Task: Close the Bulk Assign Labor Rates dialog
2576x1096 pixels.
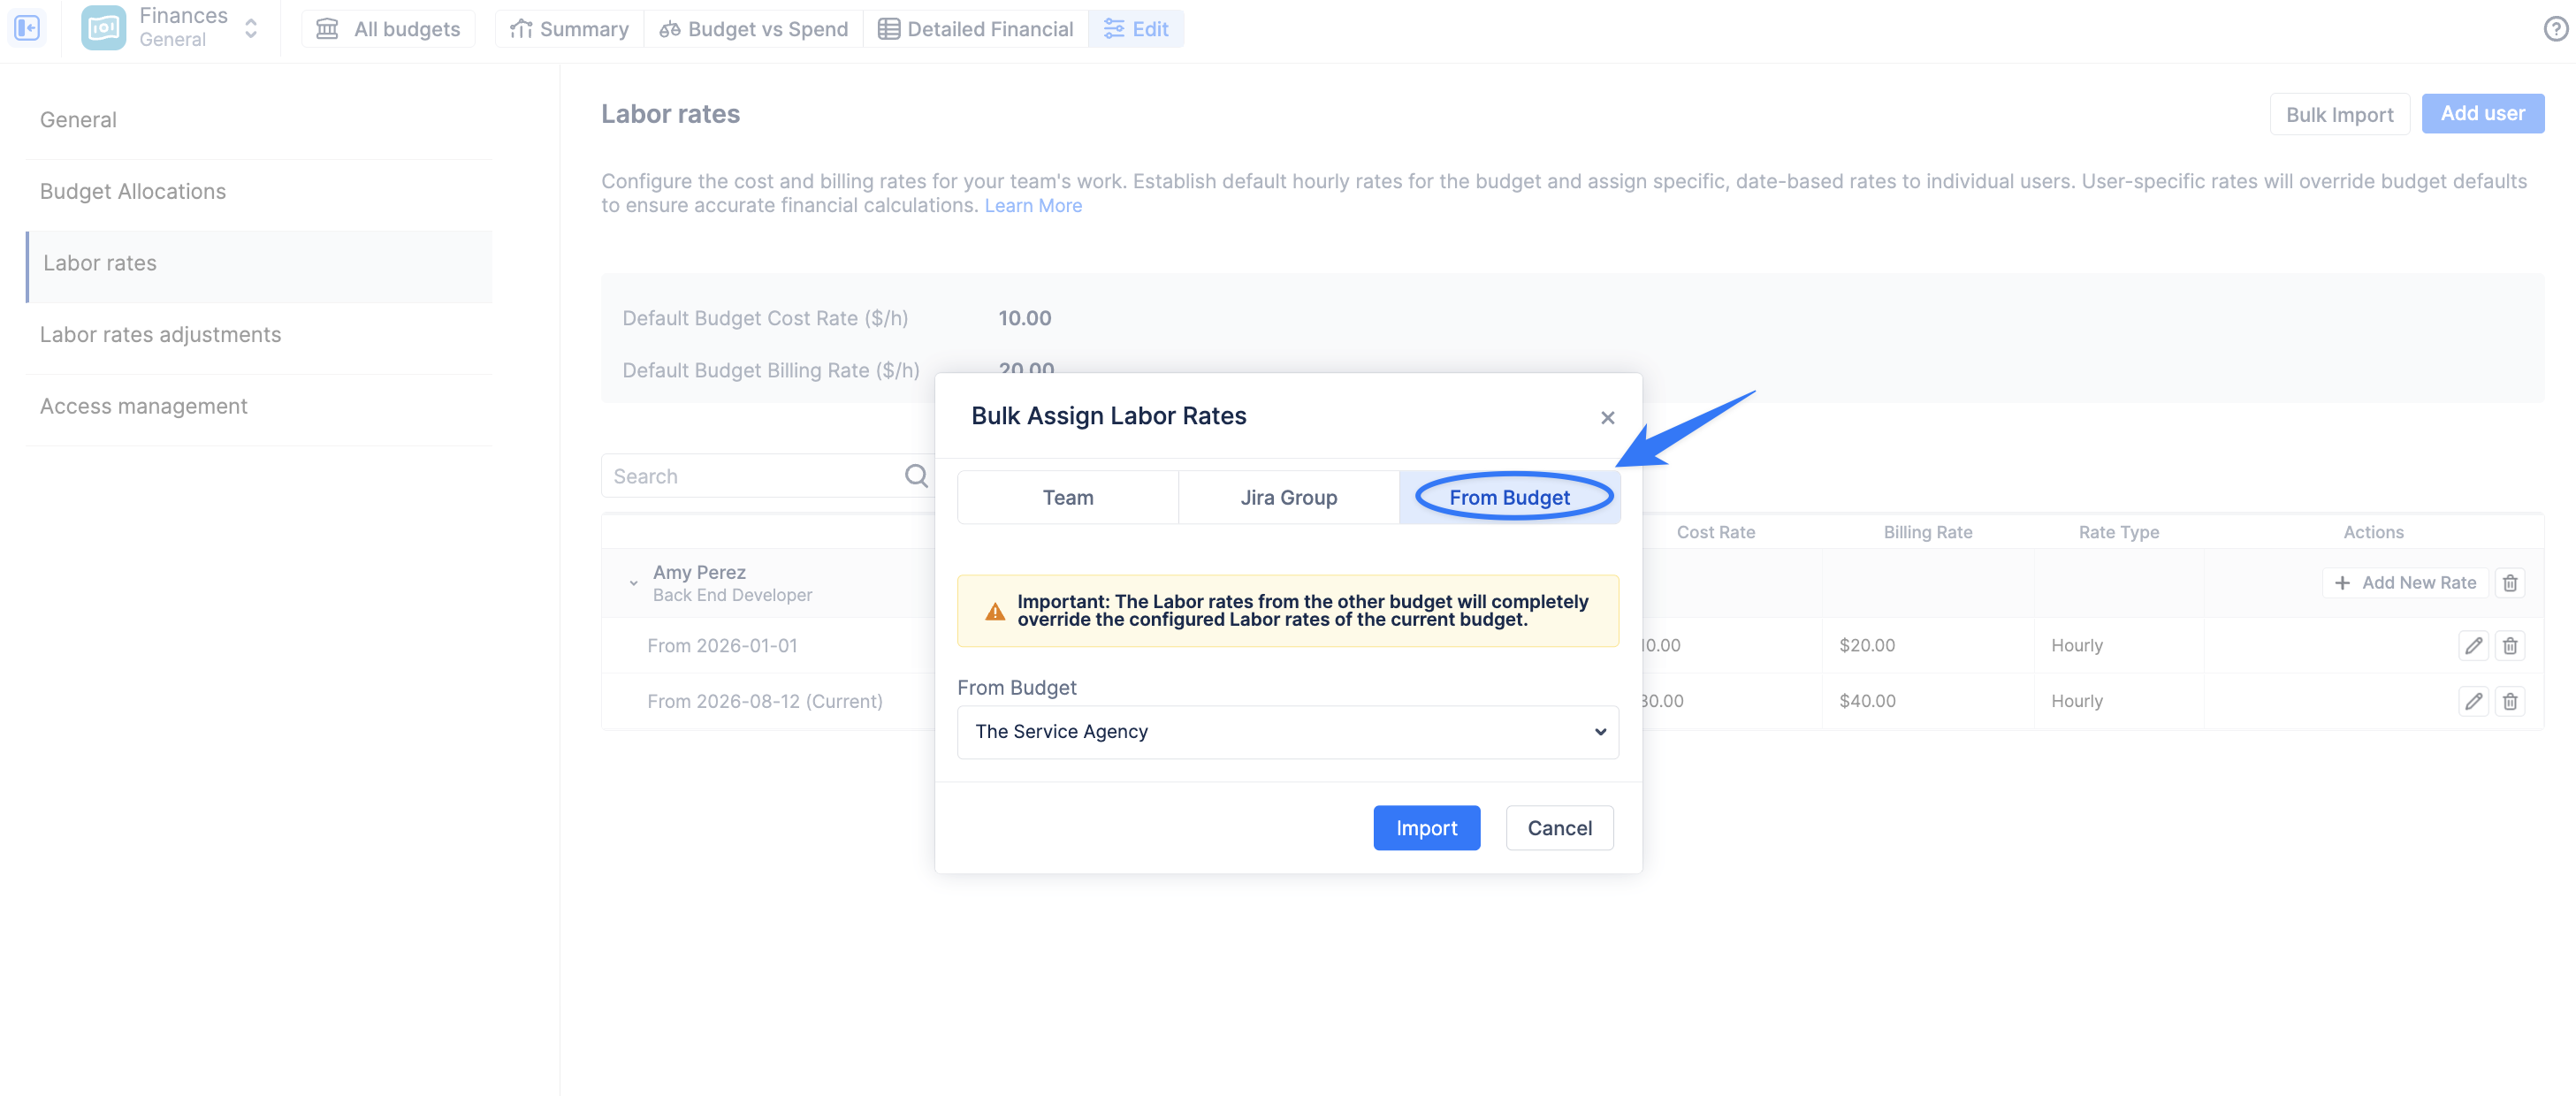Action: click(x=1607, y=418)
